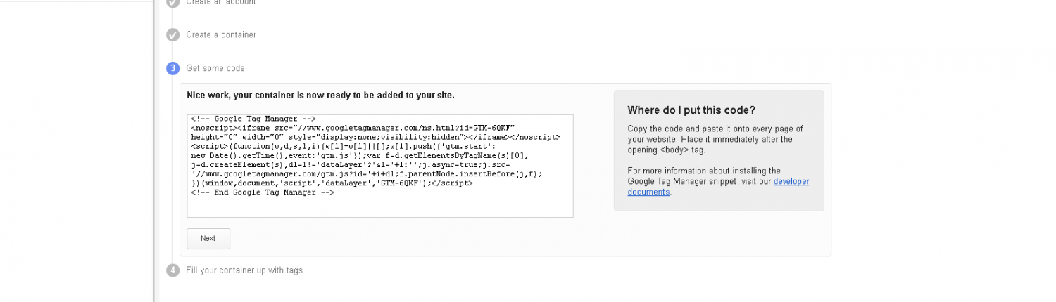1056x302 pixels.
Task: Click the noscript iframe line in the snippet
Action: (x=353, y=129)
